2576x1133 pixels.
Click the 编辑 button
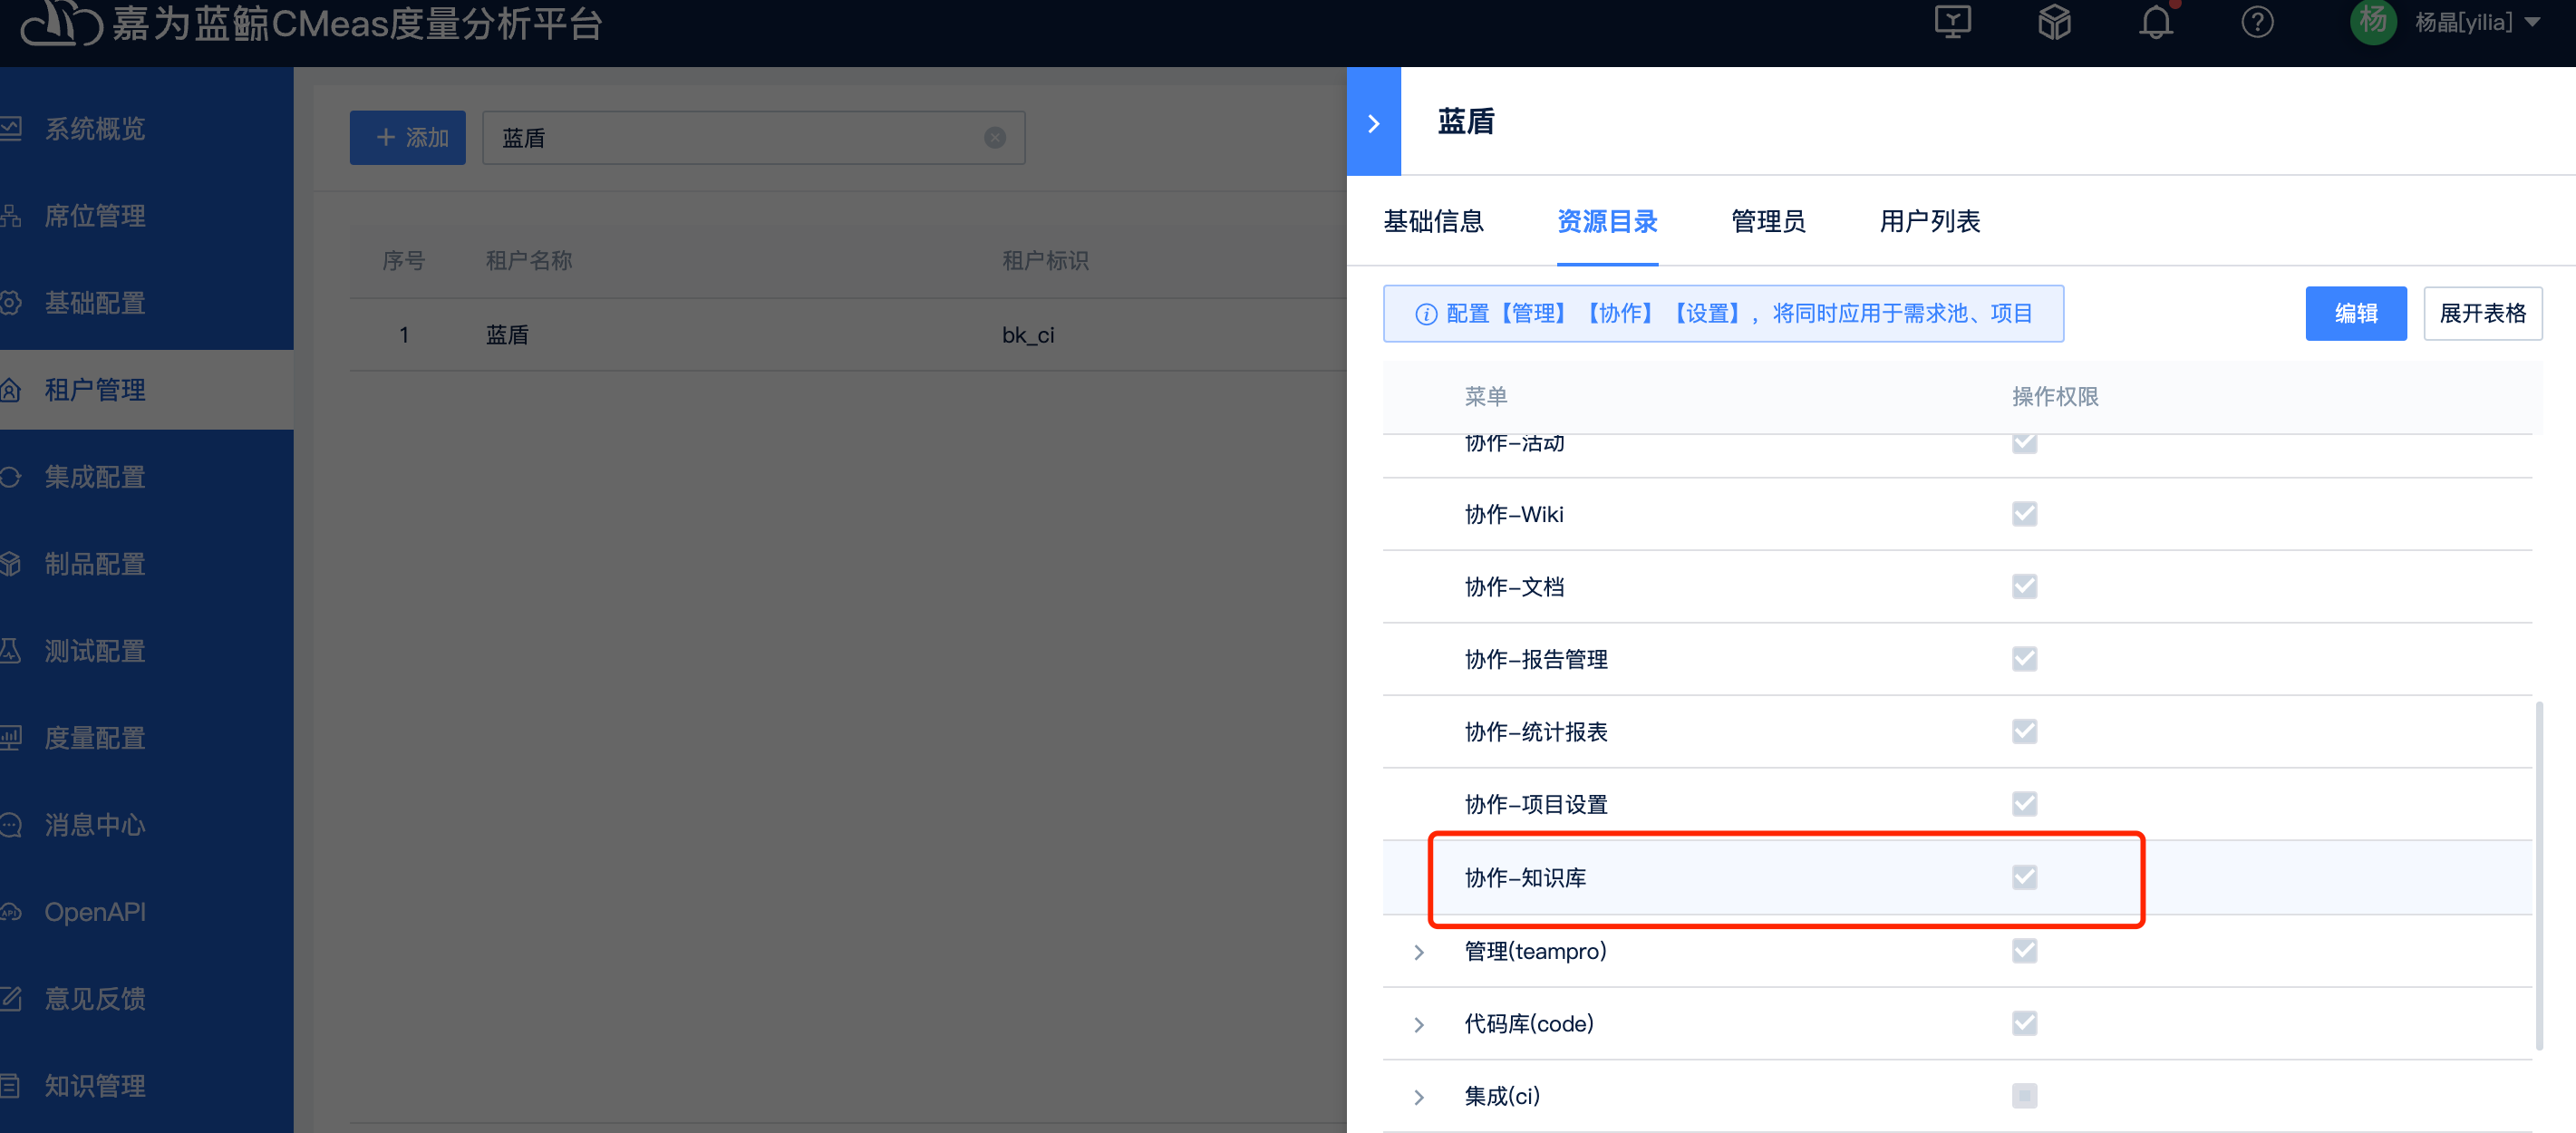[2355, 313]
